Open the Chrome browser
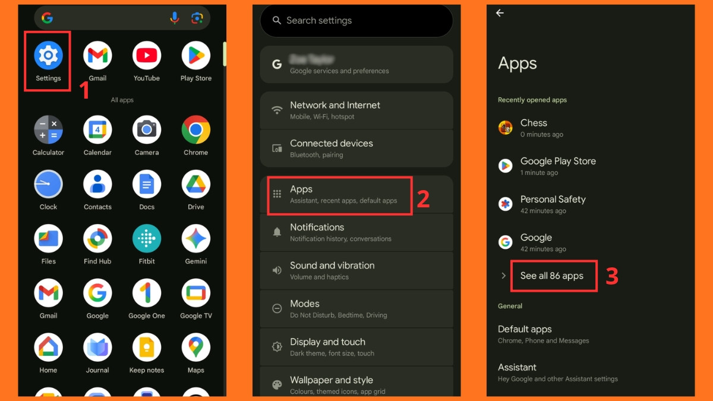The width and height of the screenshot is (713, 401). click(196, 130)
